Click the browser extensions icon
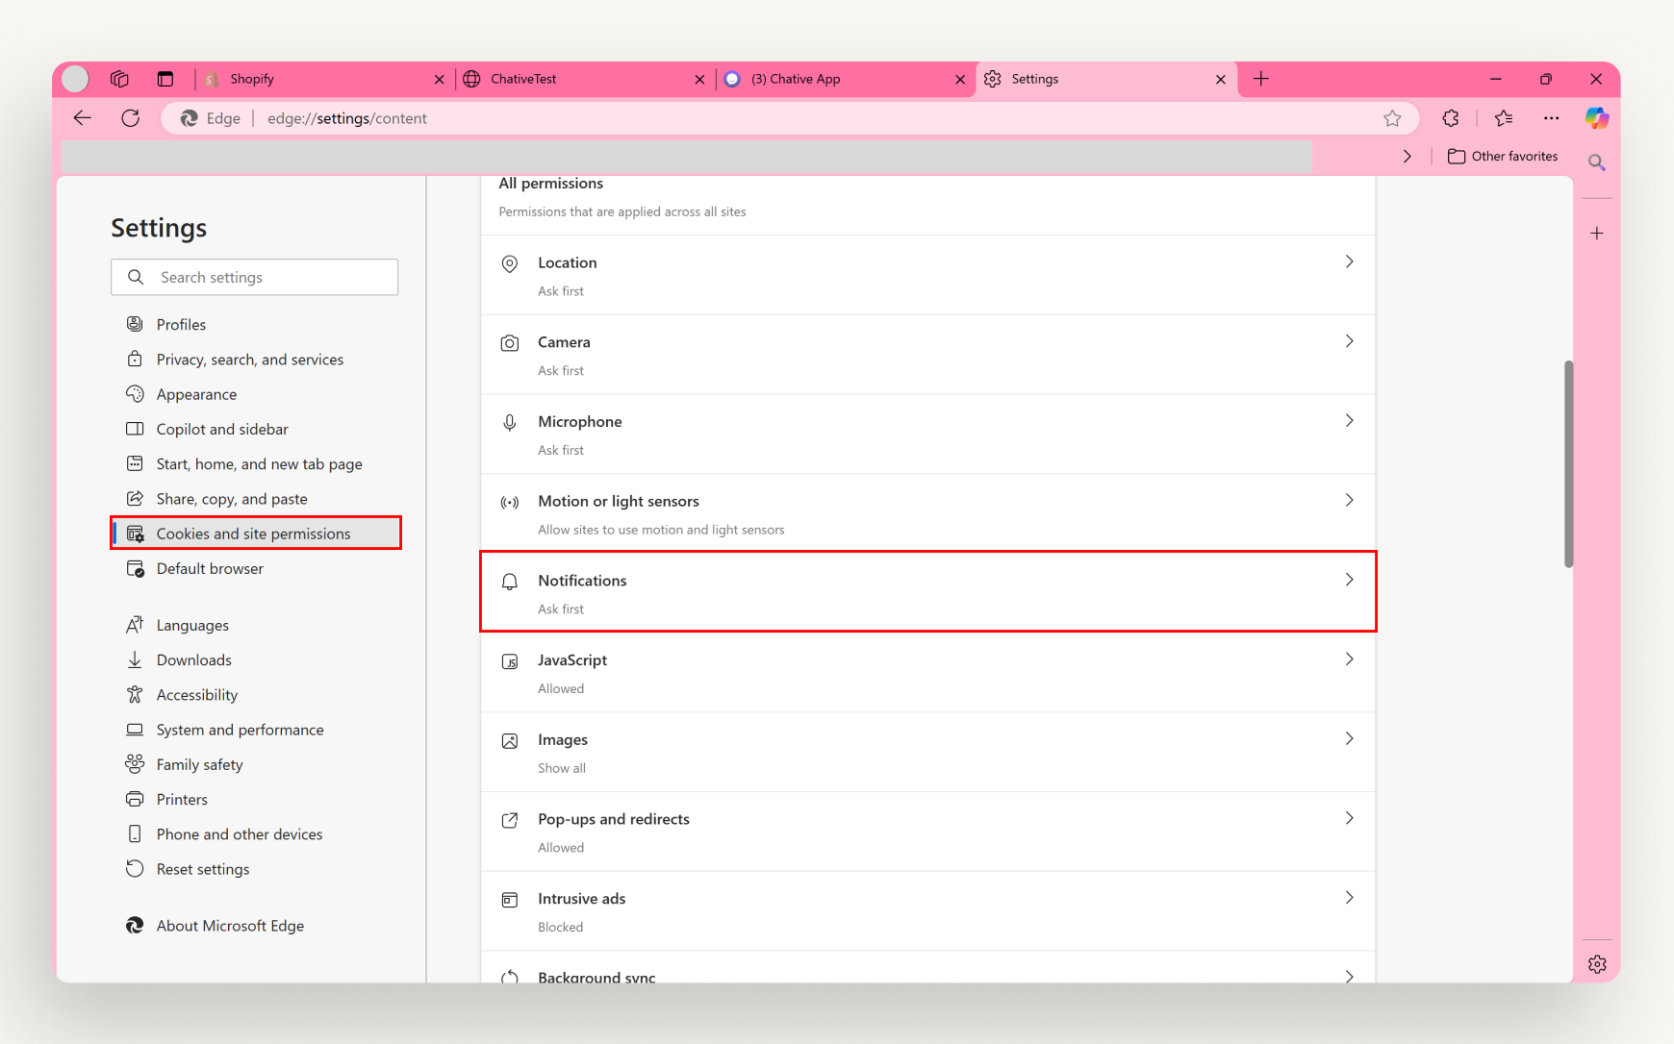This screenshot has width=1674, height=1044. (x=1451, y=118)
